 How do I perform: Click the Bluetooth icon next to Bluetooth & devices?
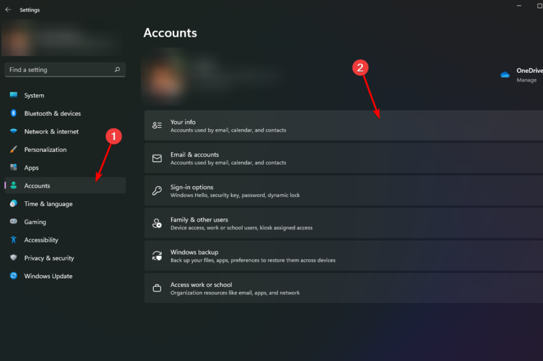click(x=15, y=113)
